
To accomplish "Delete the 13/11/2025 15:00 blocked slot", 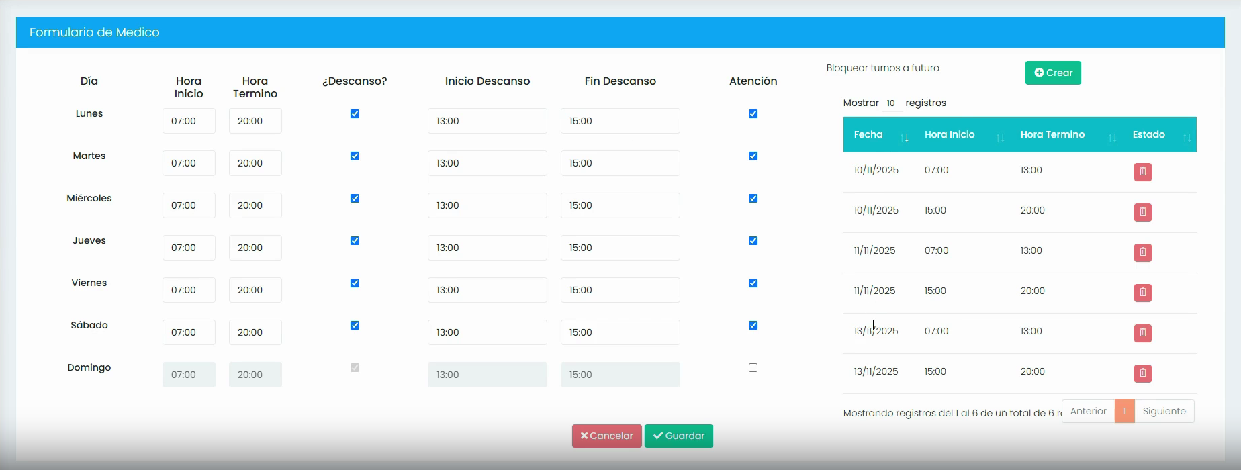I will [x=1143, y=373].
